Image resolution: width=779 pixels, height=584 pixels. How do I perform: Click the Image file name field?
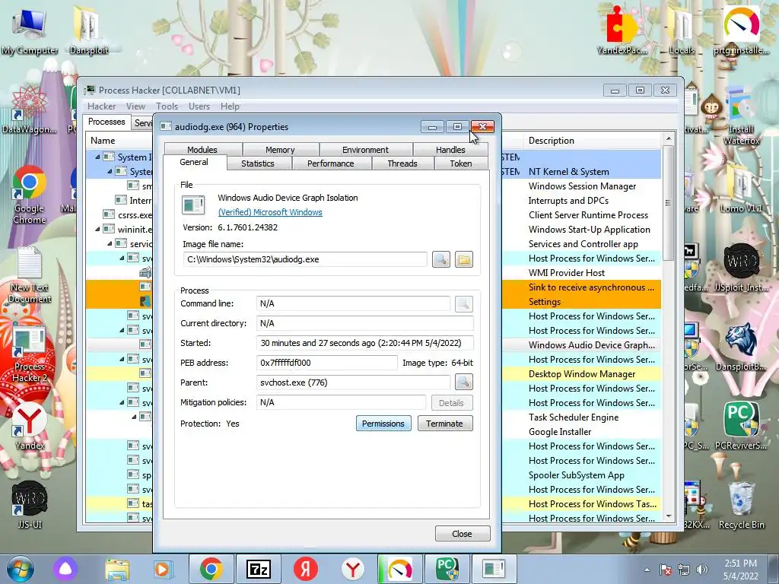click(305, 259)
